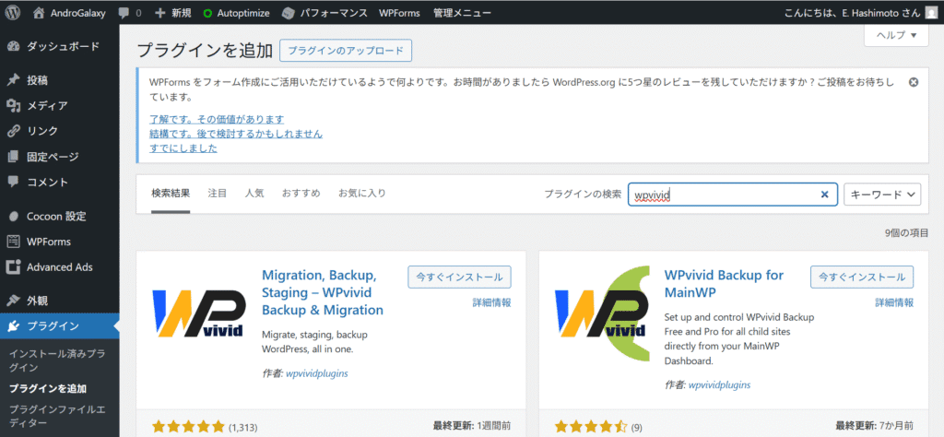The image size is (944, 437).
Task: Install WPvivid Backup & Migration now
Action: click(459, 277)
